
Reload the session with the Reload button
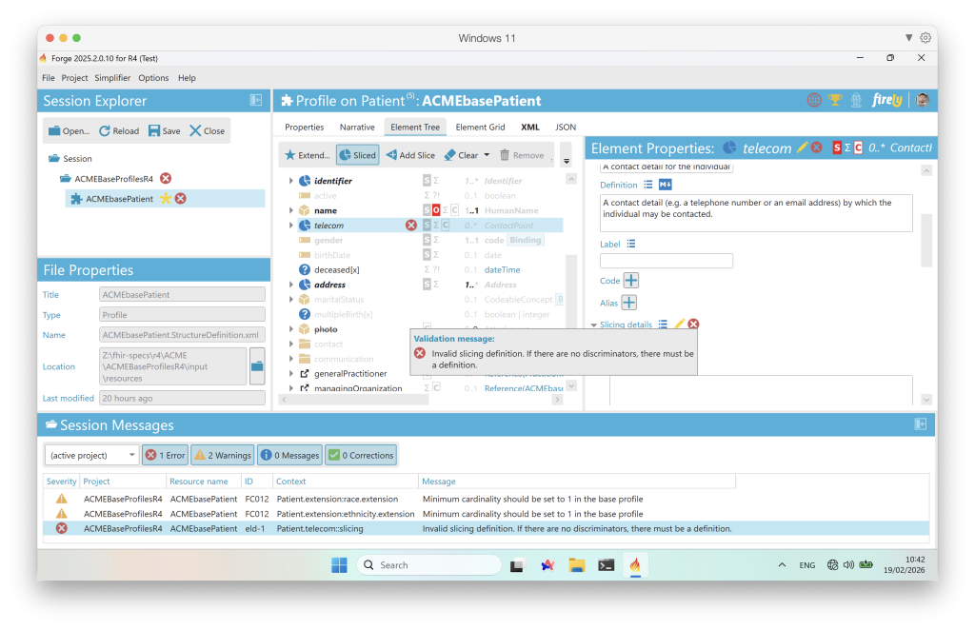point(119,130)
